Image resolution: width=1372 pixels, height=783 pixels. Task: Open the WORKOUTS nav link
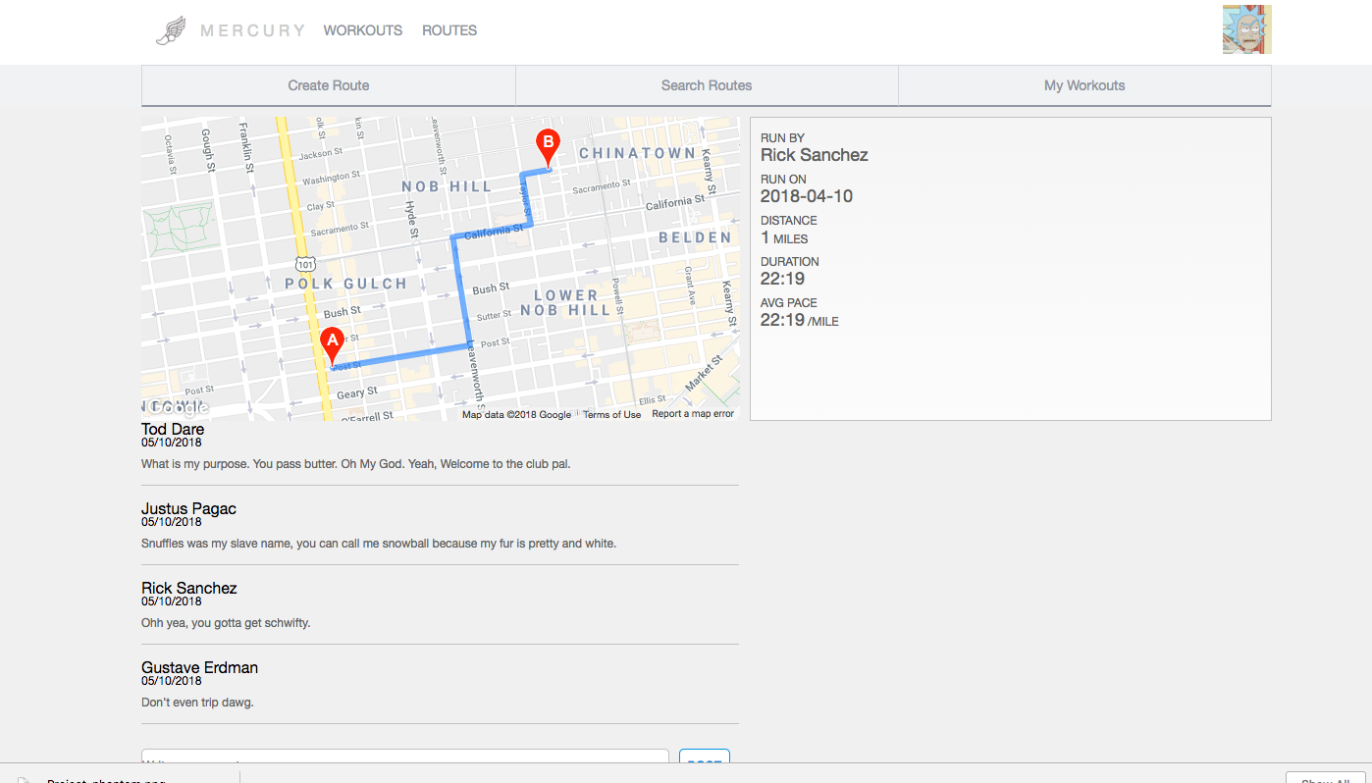pyautogui.click(x=363, y=30)
